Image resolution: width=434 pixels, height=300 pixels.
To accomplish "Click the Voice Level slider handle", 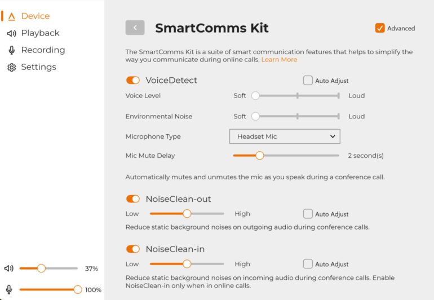I will (x=255, y=96).
